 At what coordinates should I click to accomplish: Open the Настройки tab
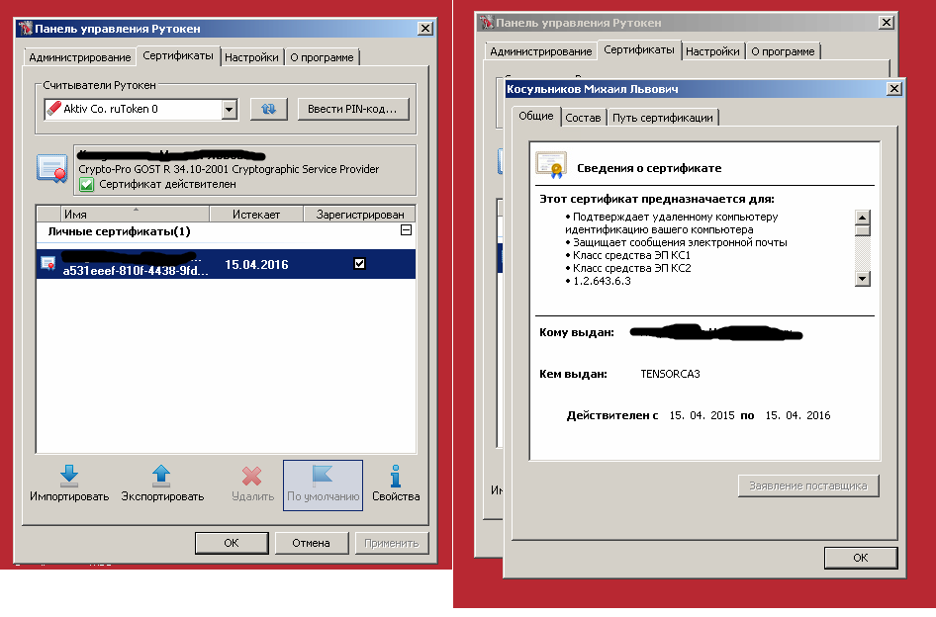click(251, 57)
